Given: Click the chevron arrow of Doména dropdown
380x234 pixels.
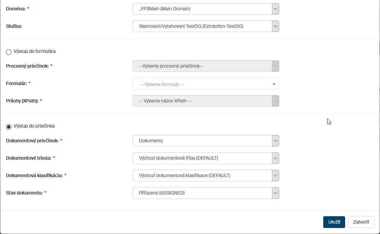Looking at the screenshot, I should pos(275,9).
